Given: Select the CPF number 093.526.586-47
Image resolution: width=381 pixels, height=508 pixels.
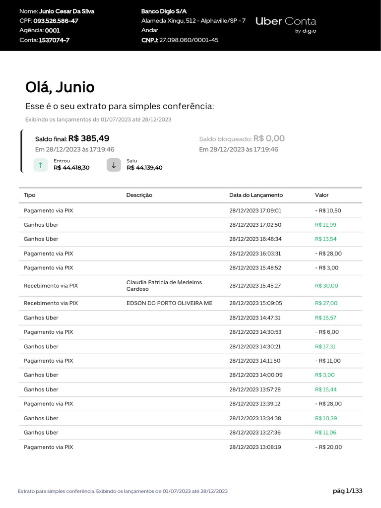Looking at the screenshot, I should pyautogui.click(x=56, y=21).
